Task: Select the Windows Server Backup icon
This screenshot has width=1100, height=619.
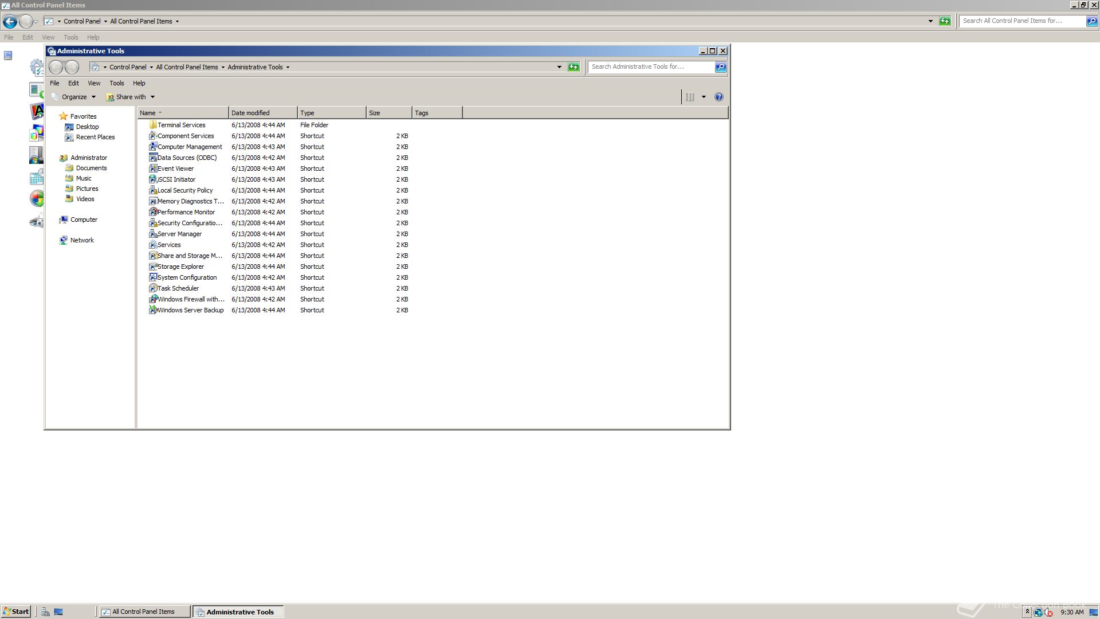Action: (x=152, y=310)
